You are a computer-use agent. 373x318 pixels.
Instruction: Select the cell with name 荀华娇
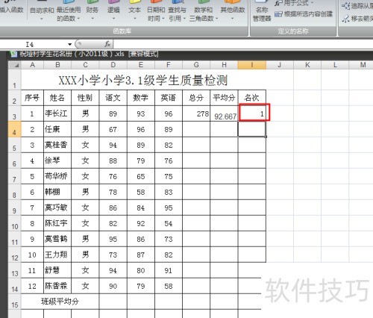tap(57, 176)
